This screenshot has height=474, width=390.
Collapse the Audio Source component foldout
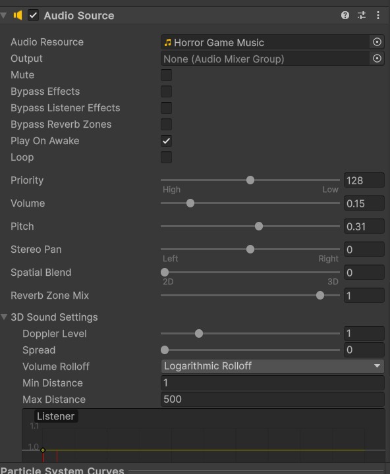(x=4, y=15)
